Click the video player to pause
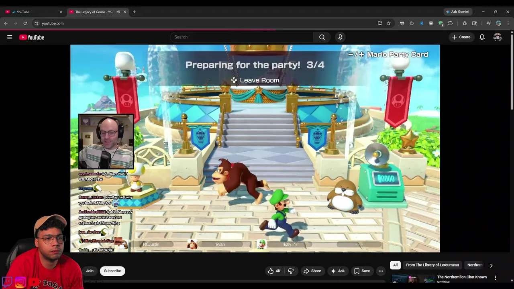 tap(255, 149)
